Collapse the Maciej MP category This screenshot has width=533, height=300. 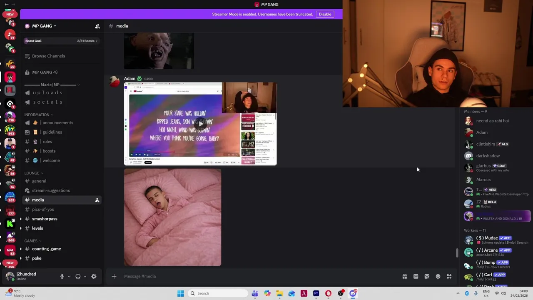pos(52,85)
